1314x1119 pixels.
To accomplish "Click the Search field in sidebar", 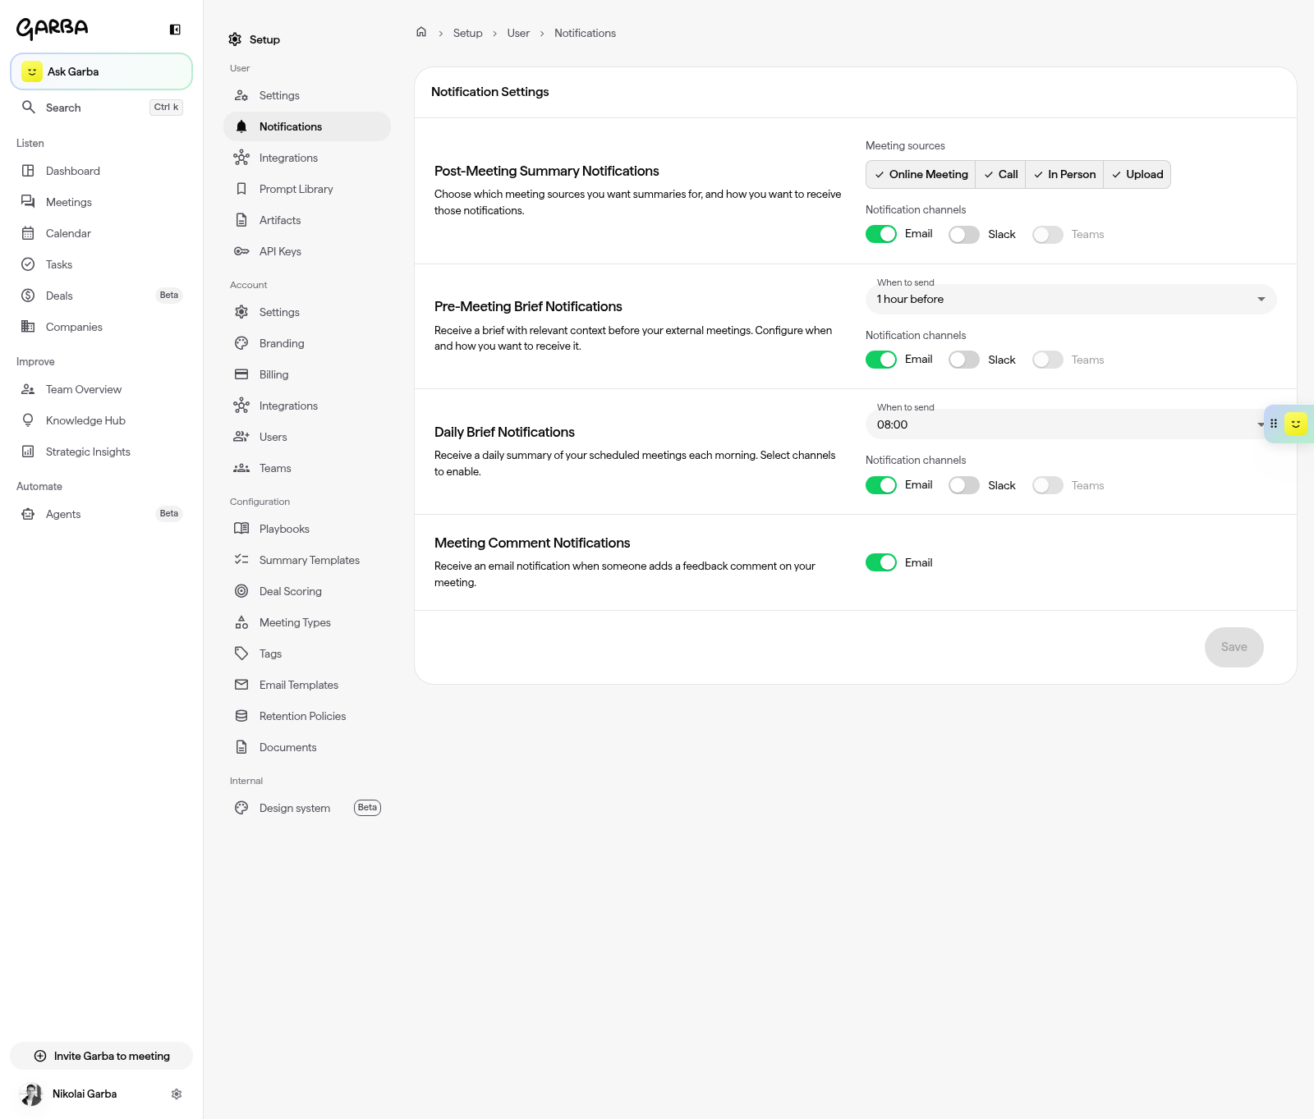I will tap(101, 108).
